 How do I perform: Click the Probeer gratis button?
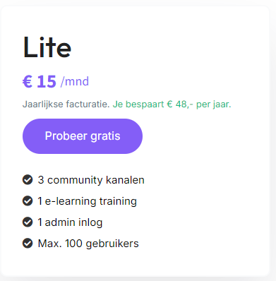[x=83, y=136]
